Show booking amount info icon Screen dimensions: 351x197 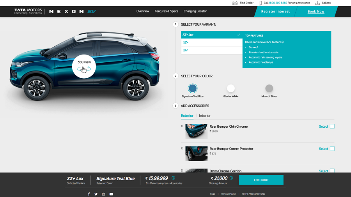click(231, 178)
